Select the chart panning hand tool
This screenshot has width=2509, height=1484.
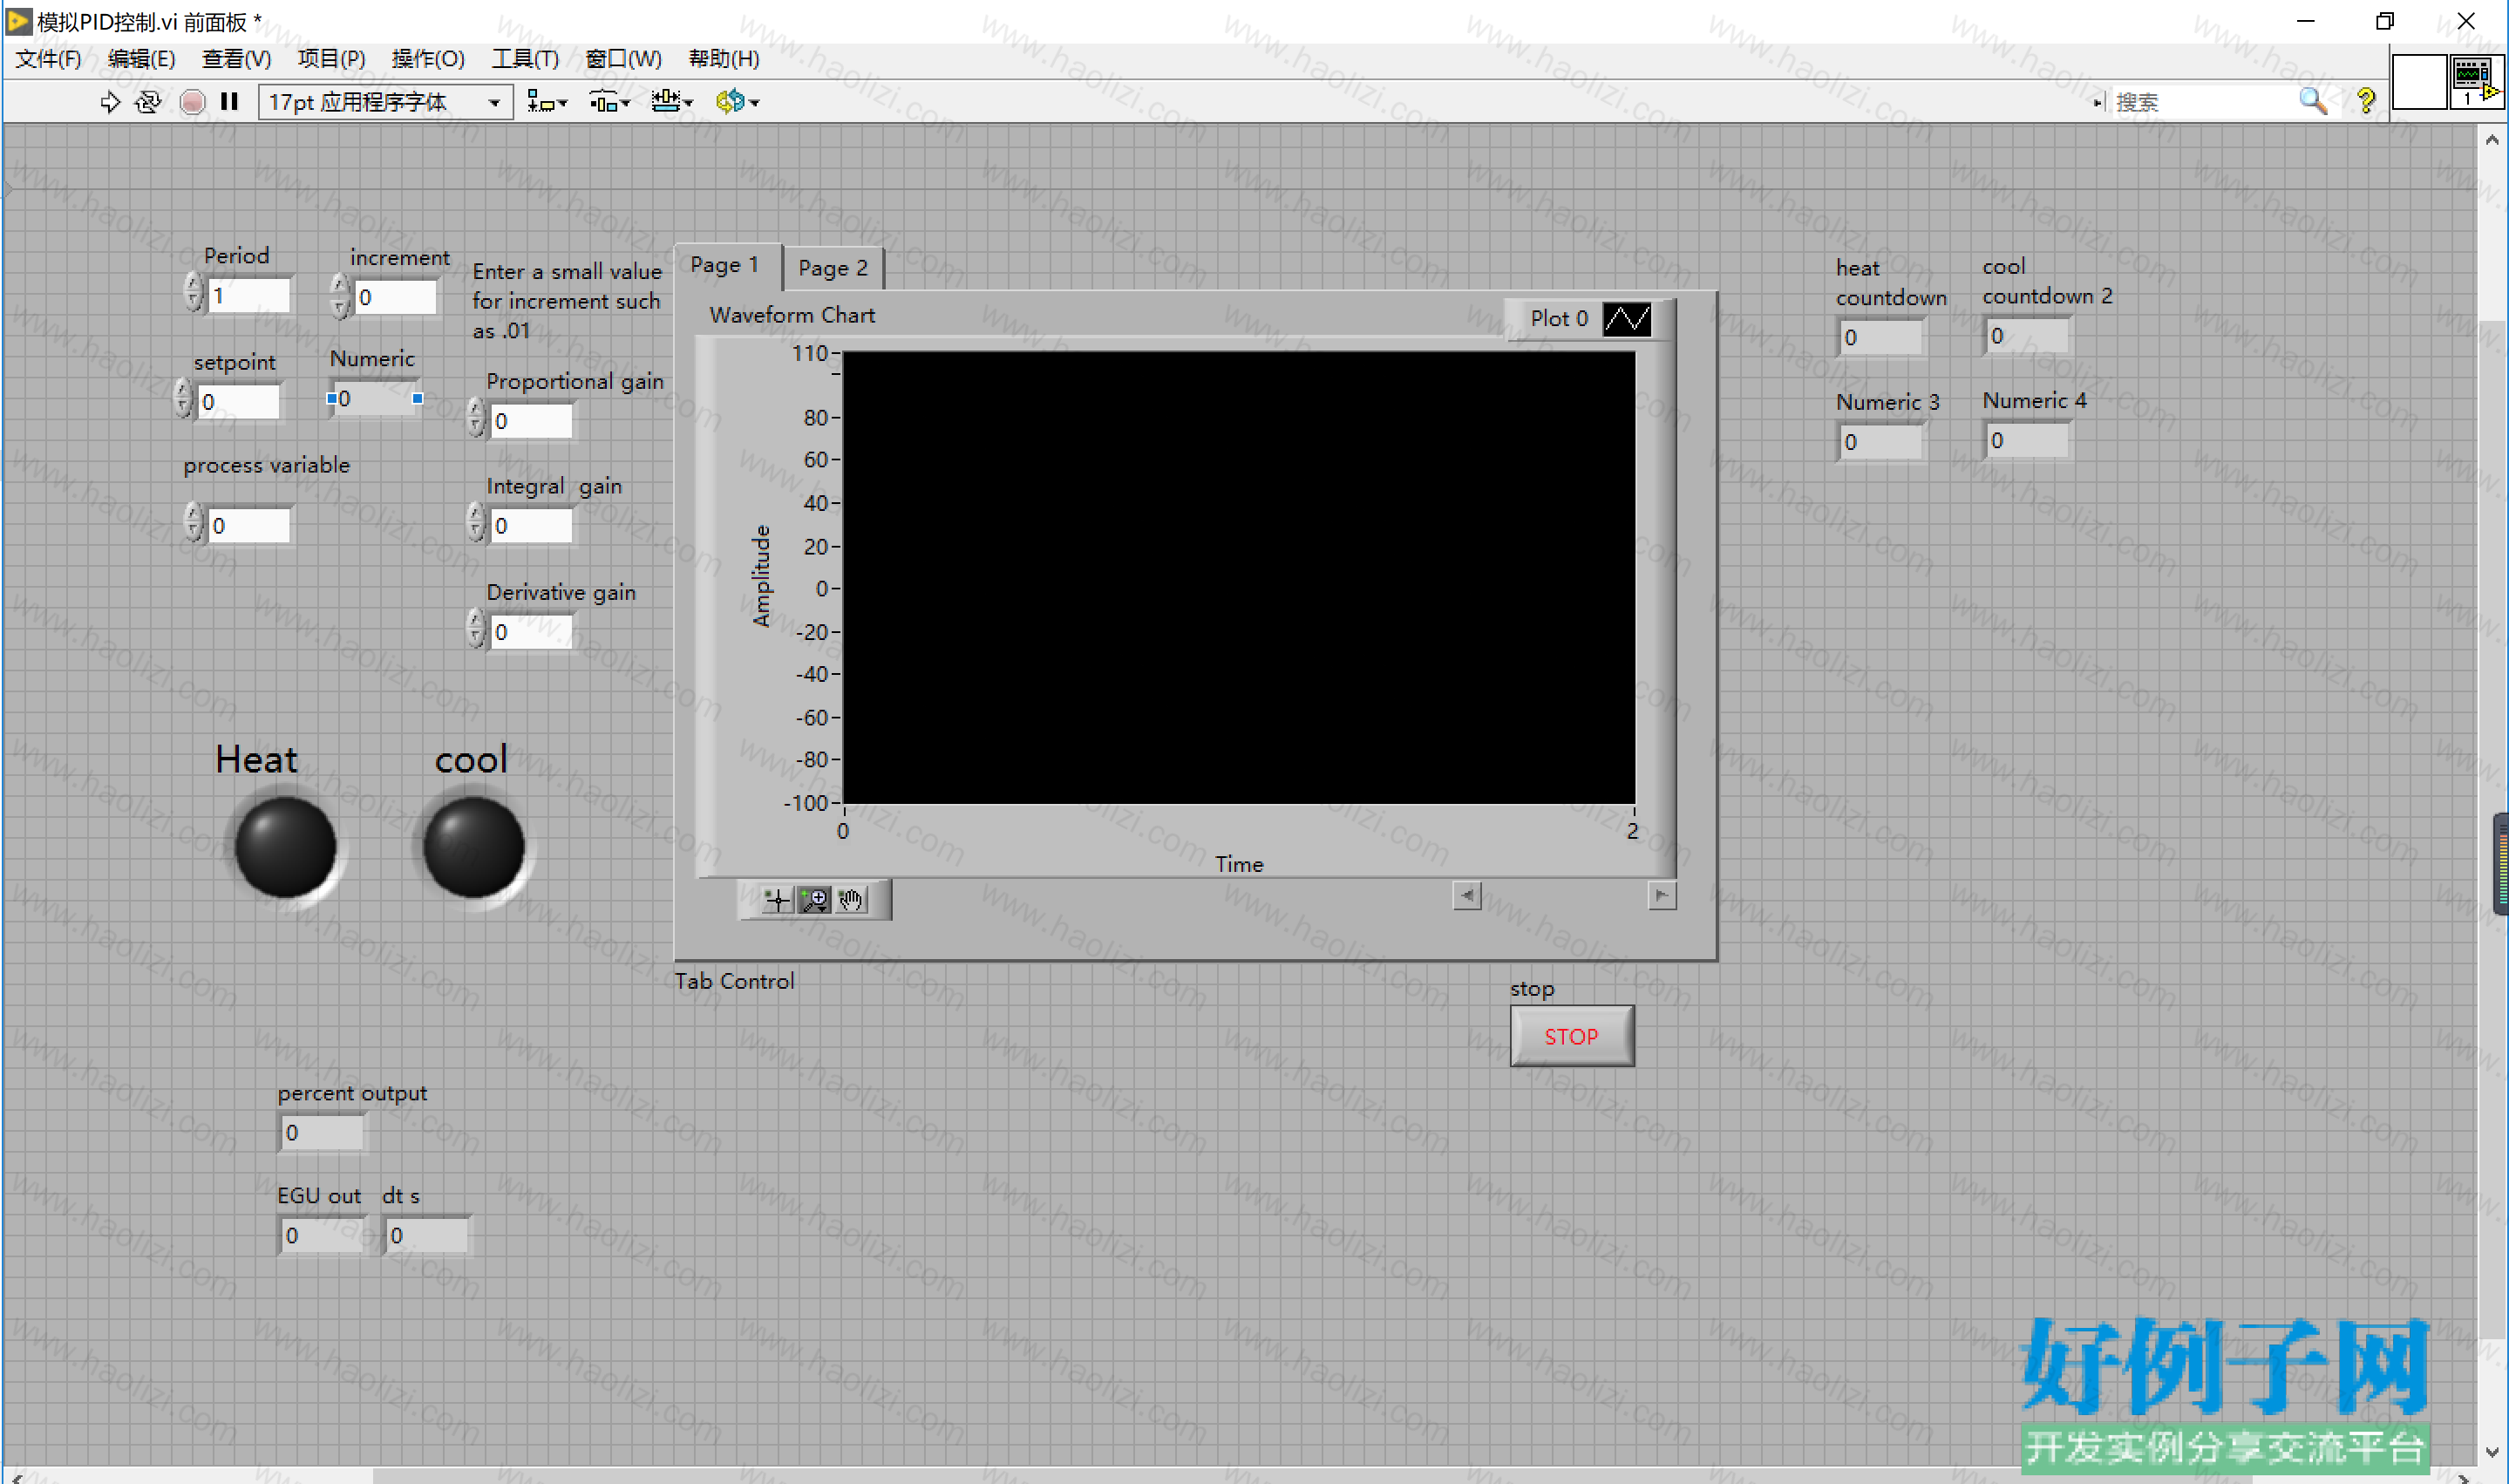[852, 900]
